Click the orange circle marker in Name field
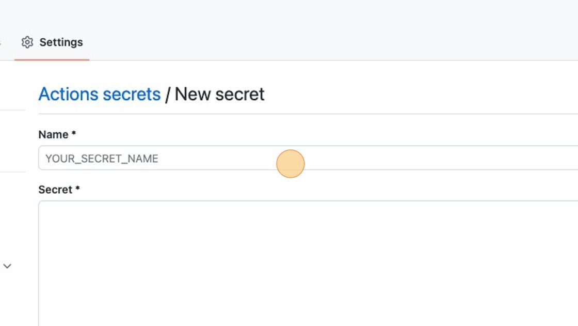 coord(291,164)
